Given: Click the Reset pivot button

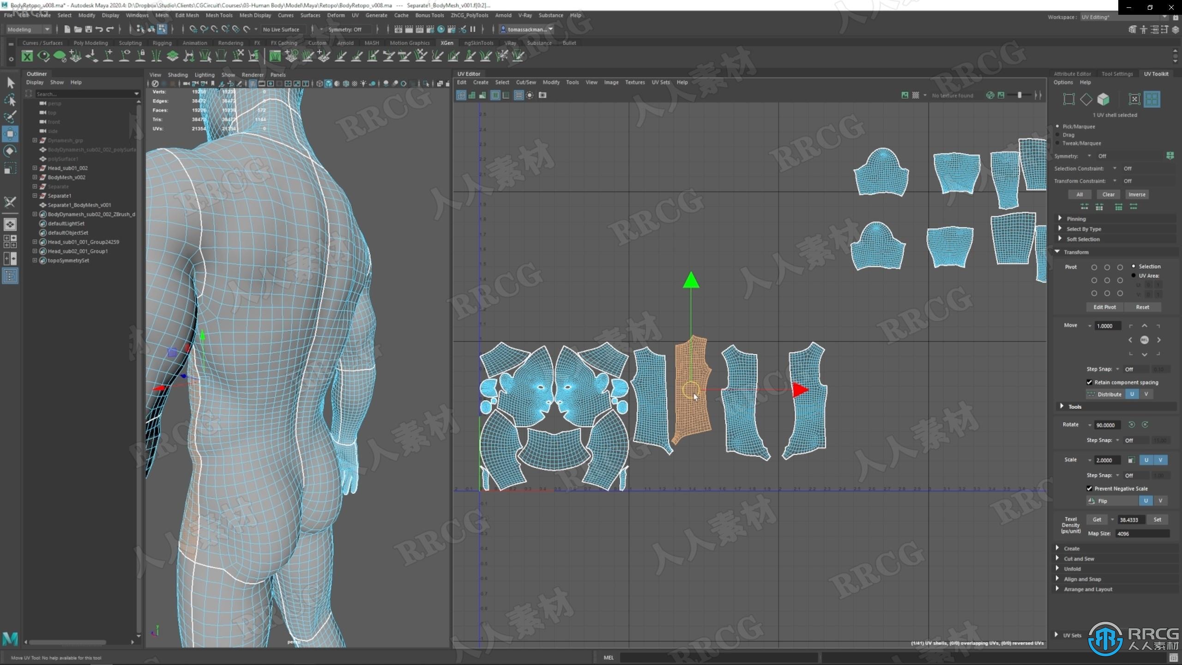Looking at the screenshot, I should click(x=1142, y=307).
